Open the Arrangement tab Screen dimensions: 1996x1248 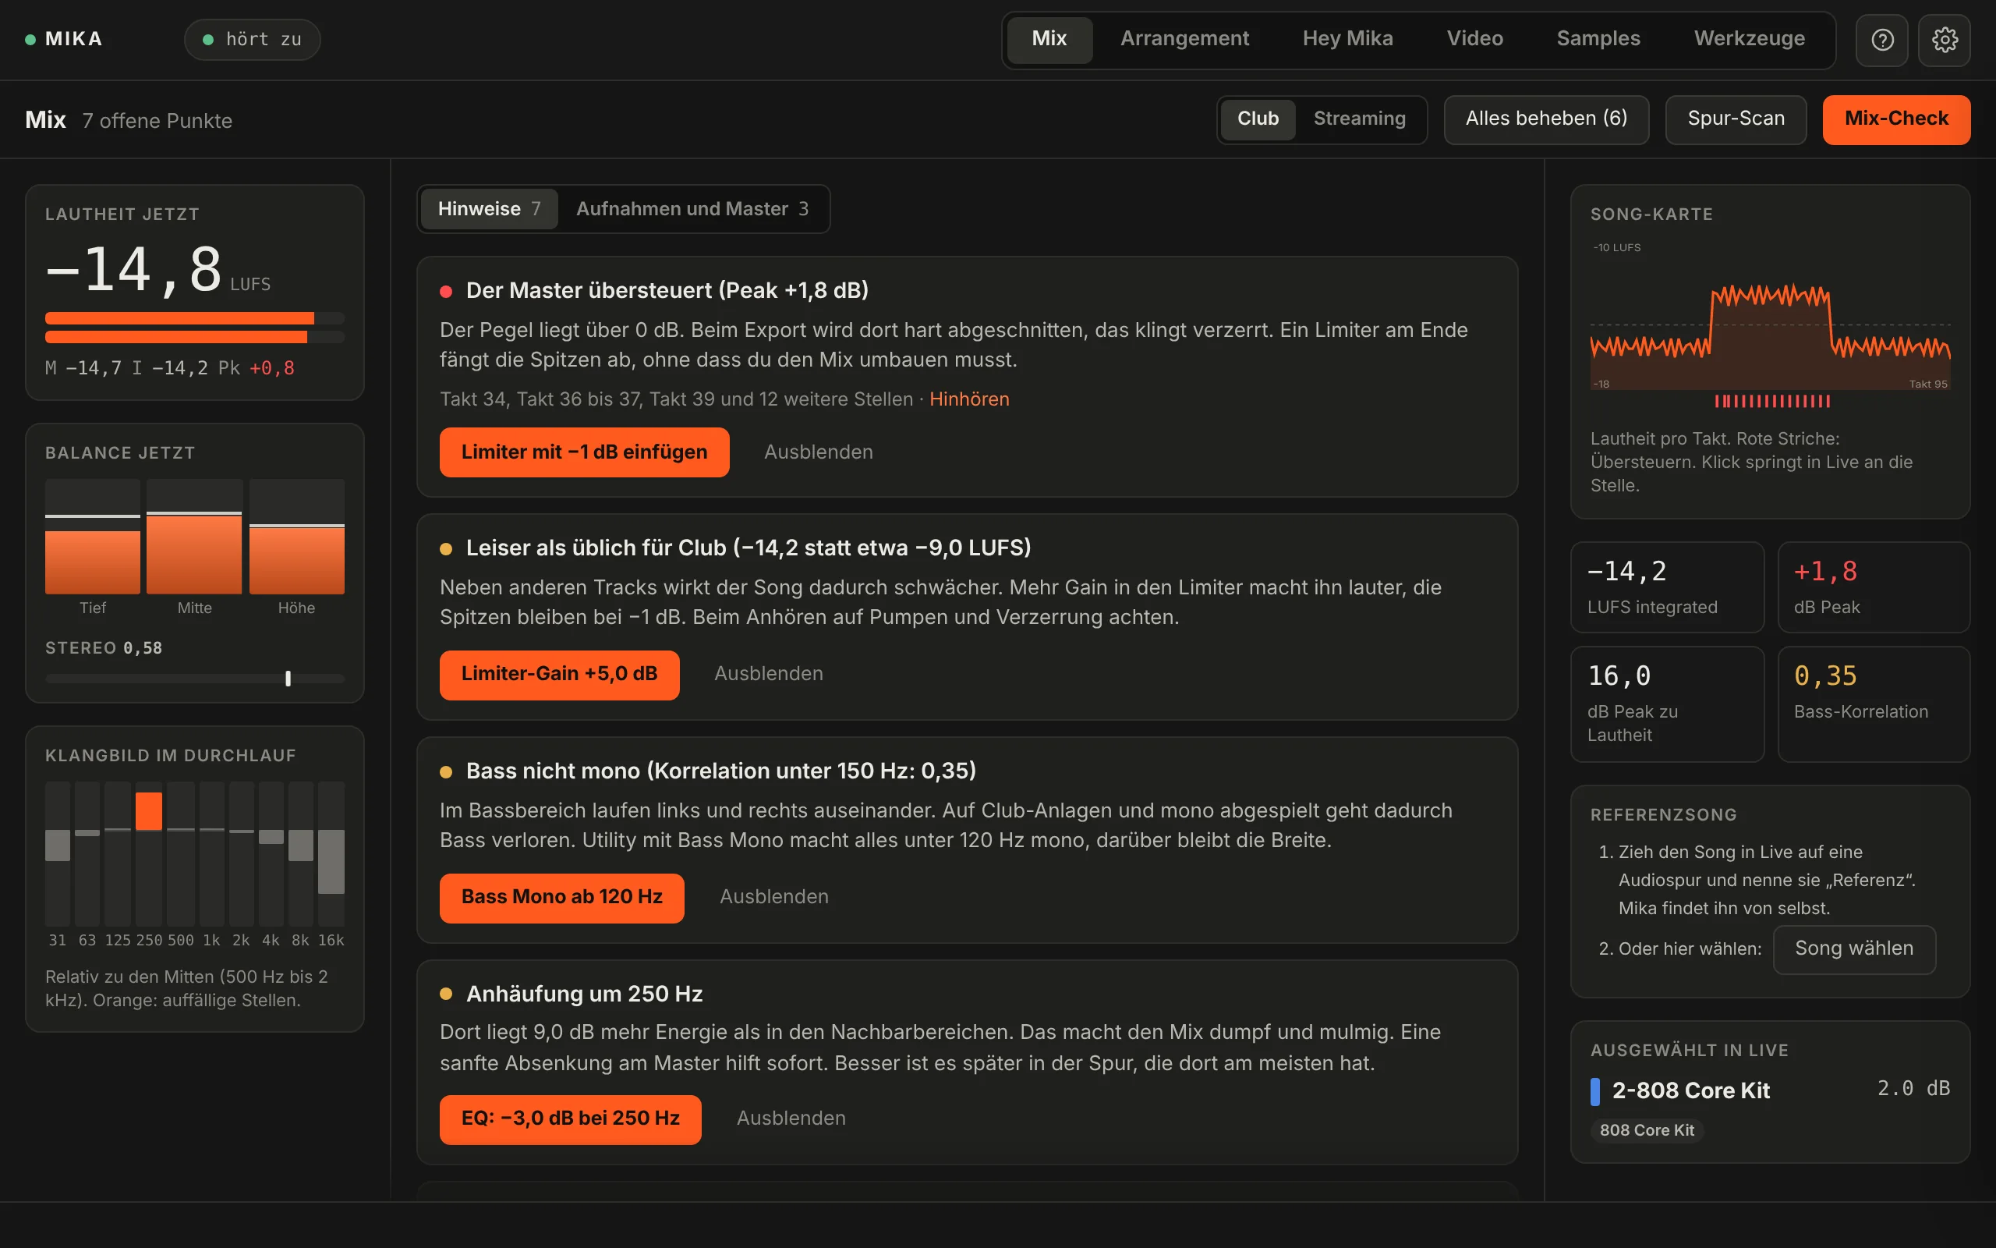coord(1184,39)
